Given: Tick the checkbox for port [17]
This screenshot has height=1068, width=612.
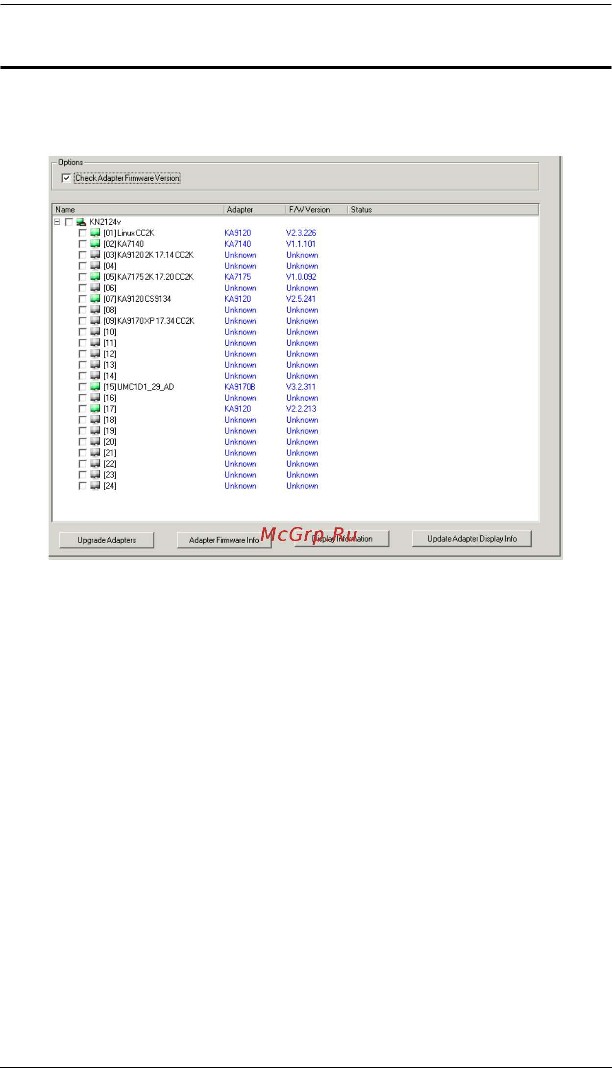Looking at the screenshot, I should pos(82,409).
